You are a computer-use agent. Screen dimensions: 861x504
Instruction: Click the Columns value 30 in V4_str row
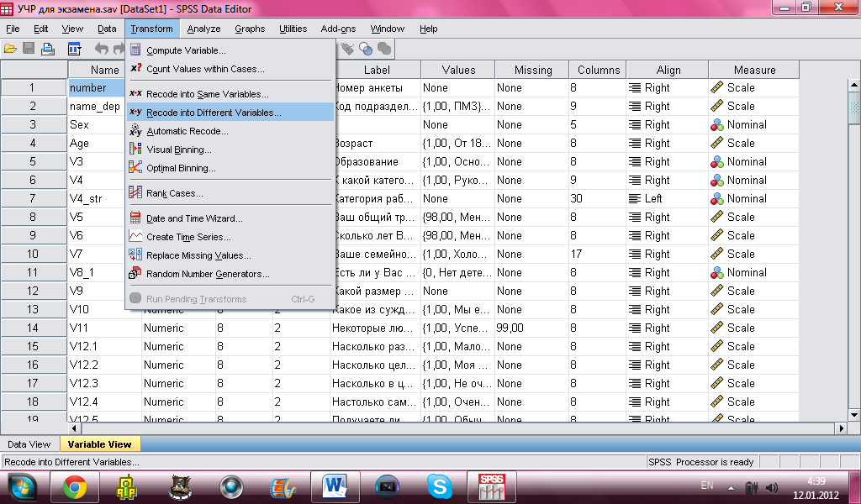[x=598, y=198]
